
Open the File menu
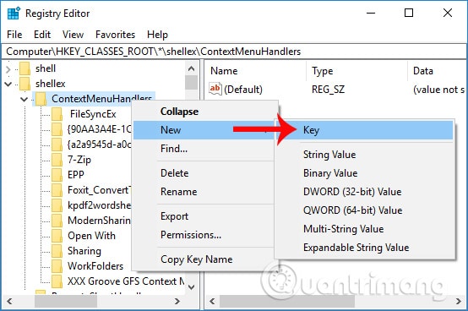pyautogui.click(x=14, y=35)
